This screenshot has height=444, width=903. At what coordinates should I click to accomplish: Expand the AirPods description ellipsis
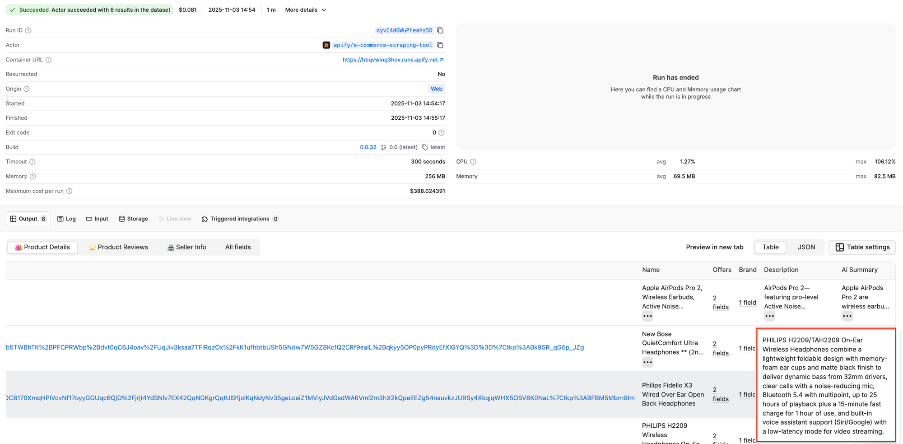pos(769,316)
